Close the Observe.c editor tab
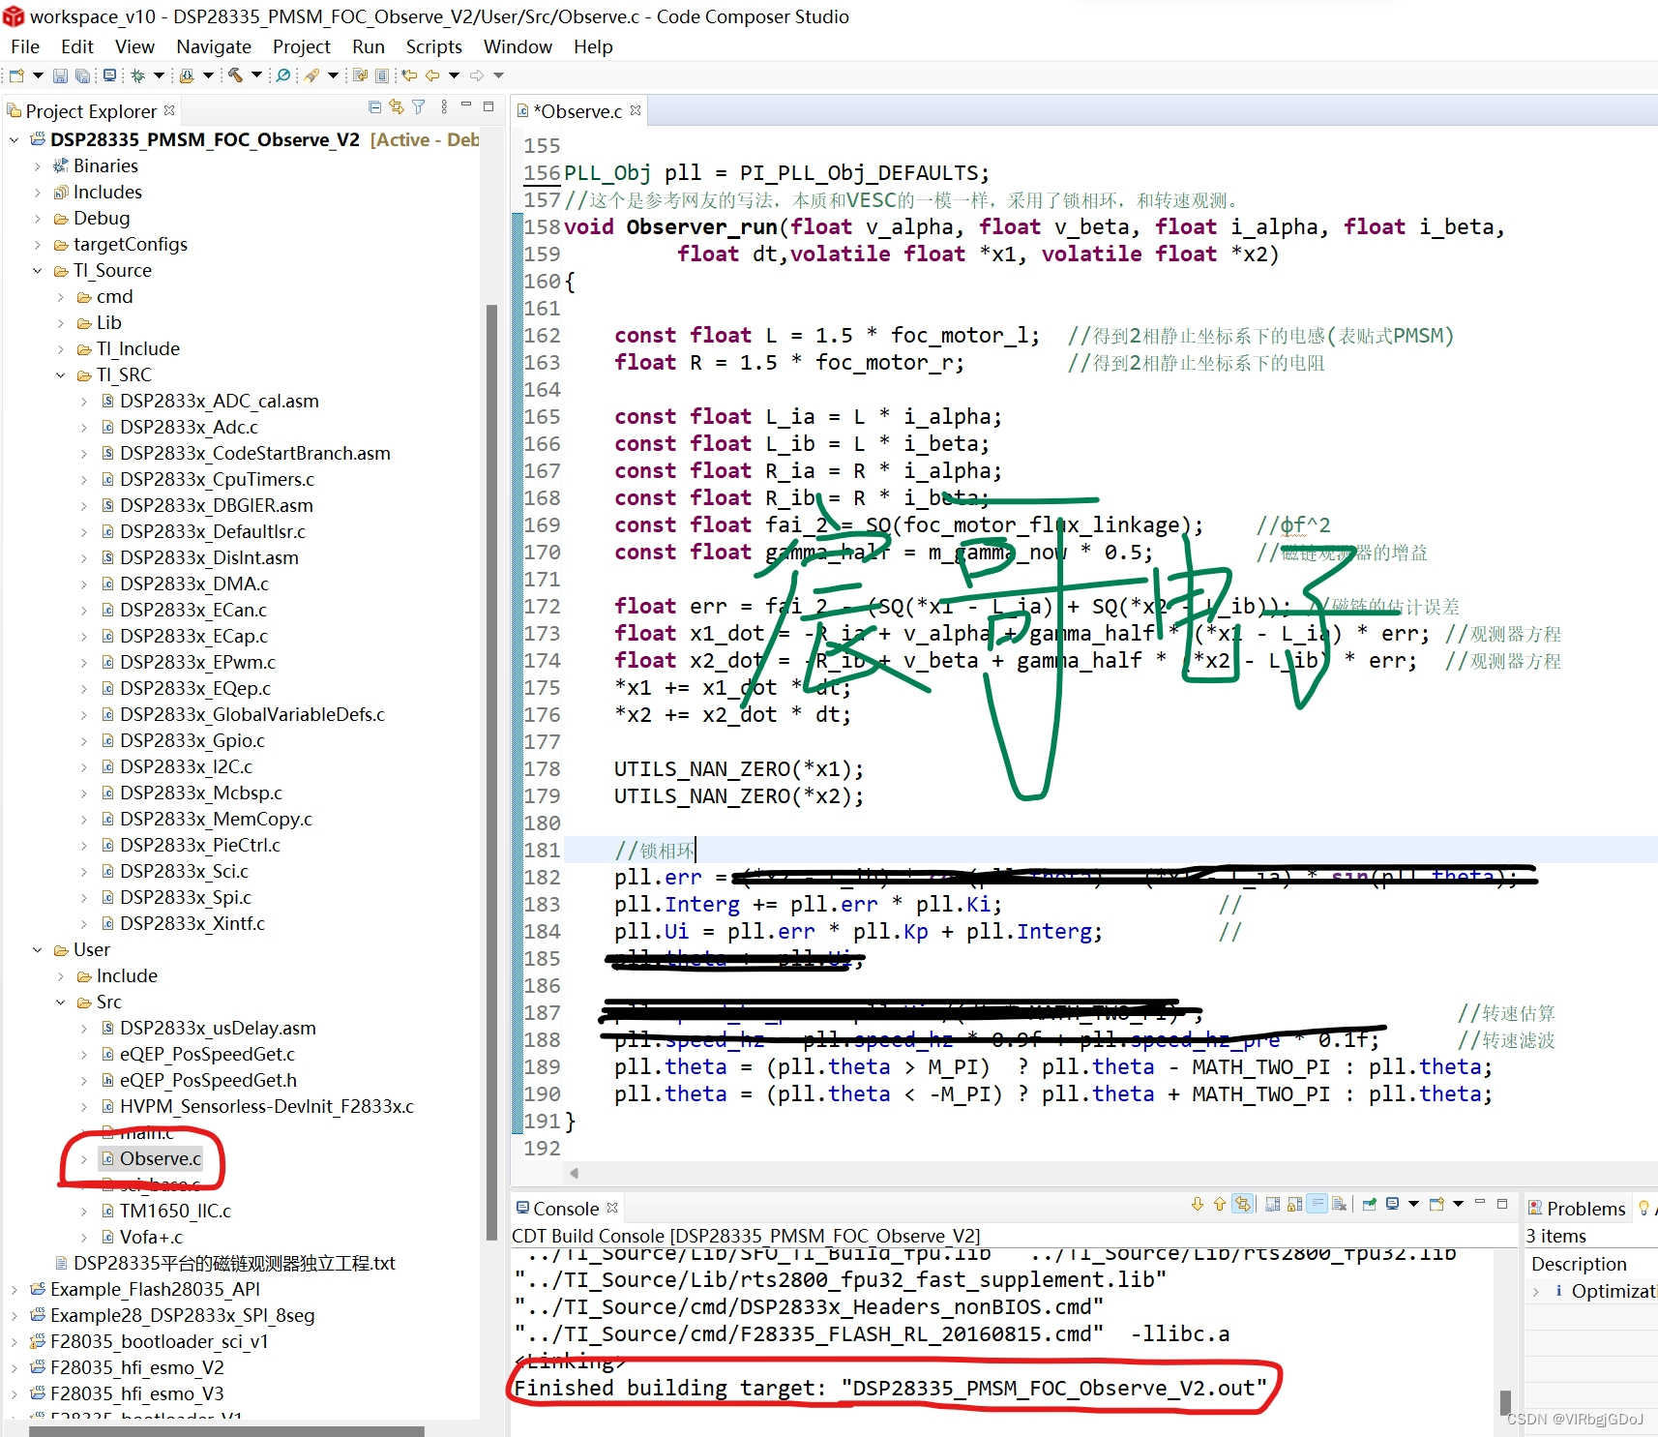Screen dimensions: 1658x1437 click(636, 110)
